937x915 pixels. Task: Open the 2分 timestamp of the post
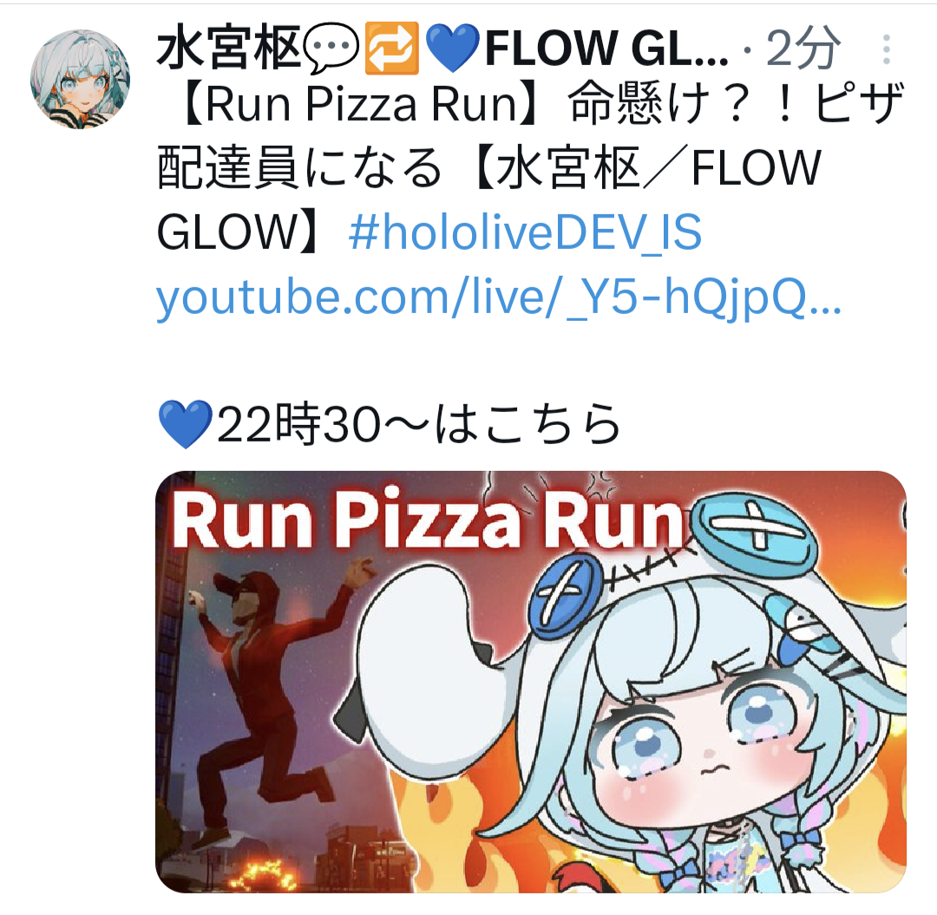[x=803, y=49]
